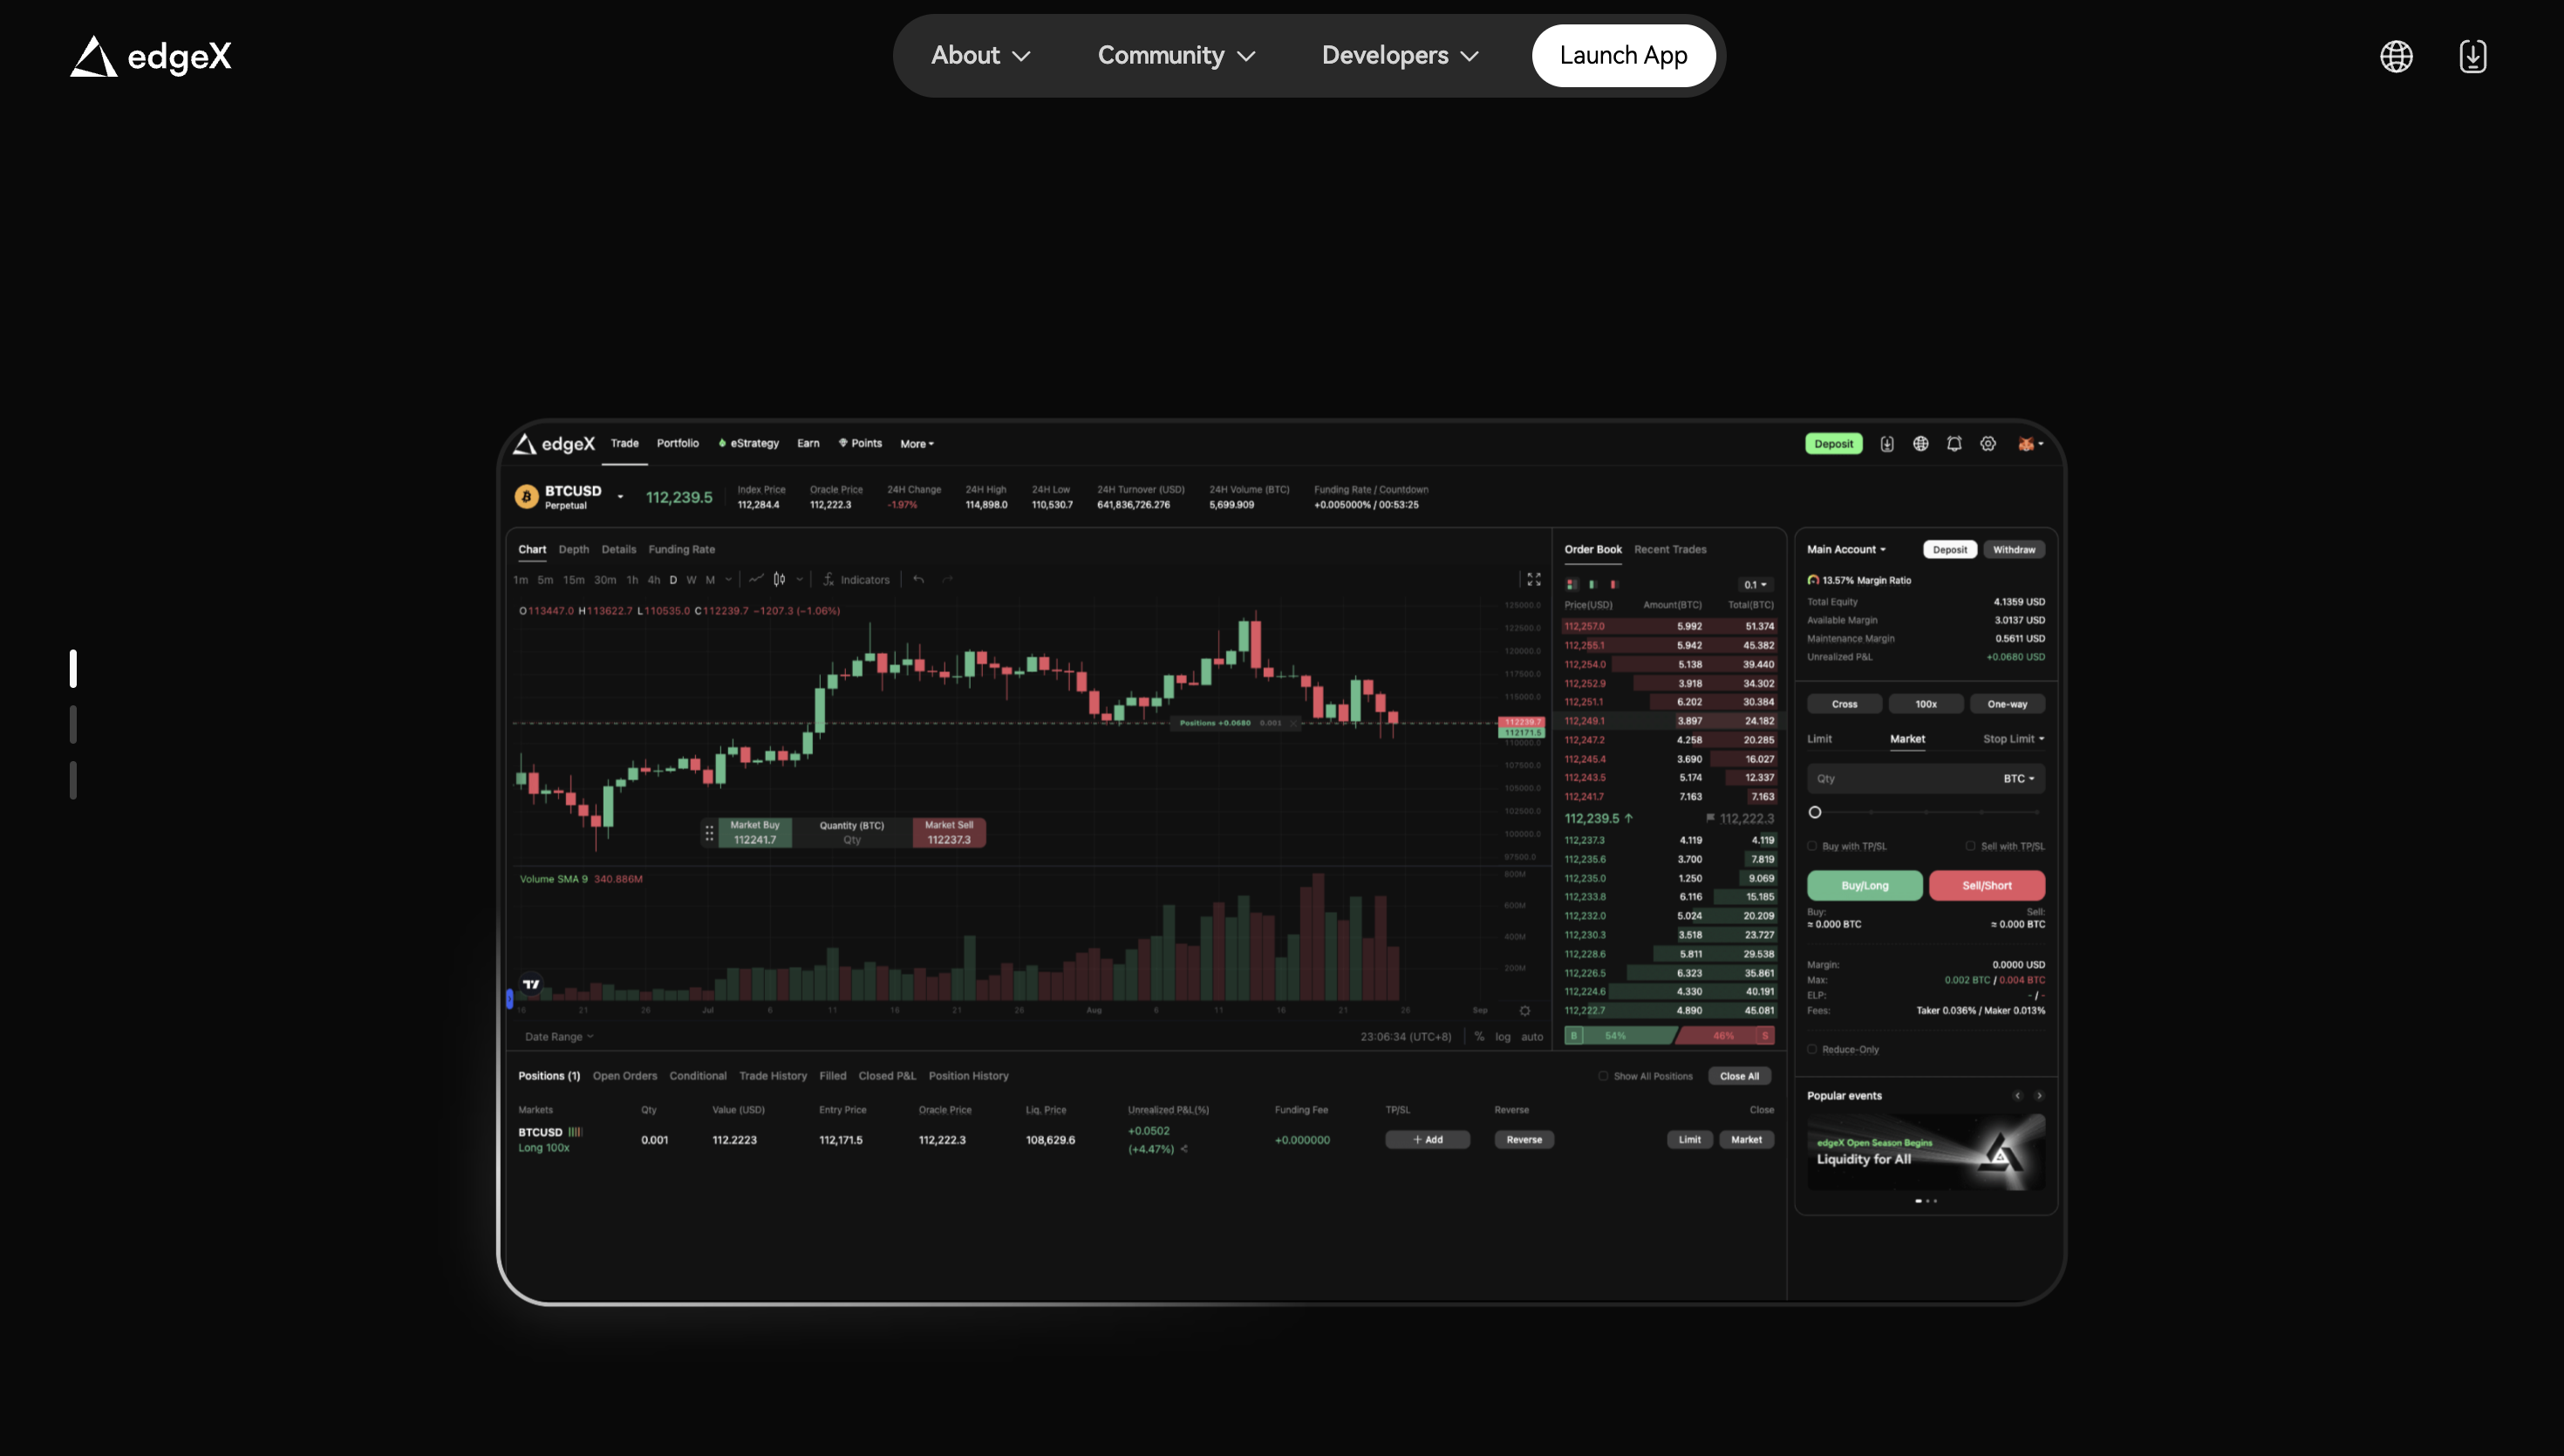Click the app download icon at page top-right
The height and width of the screenshot is (1456, 2564).
point(2472,56)
